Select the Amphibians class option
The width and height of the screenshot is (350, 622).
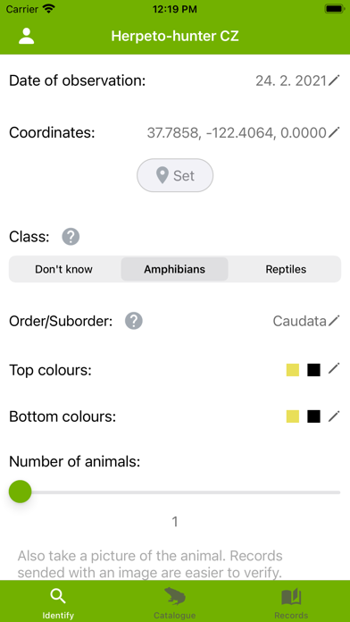pos(174,269)
